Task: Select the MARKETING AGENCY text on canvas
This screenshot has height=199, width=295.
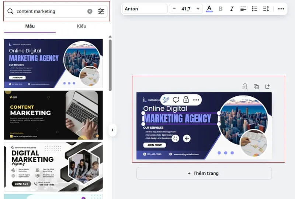Action: 178,118
